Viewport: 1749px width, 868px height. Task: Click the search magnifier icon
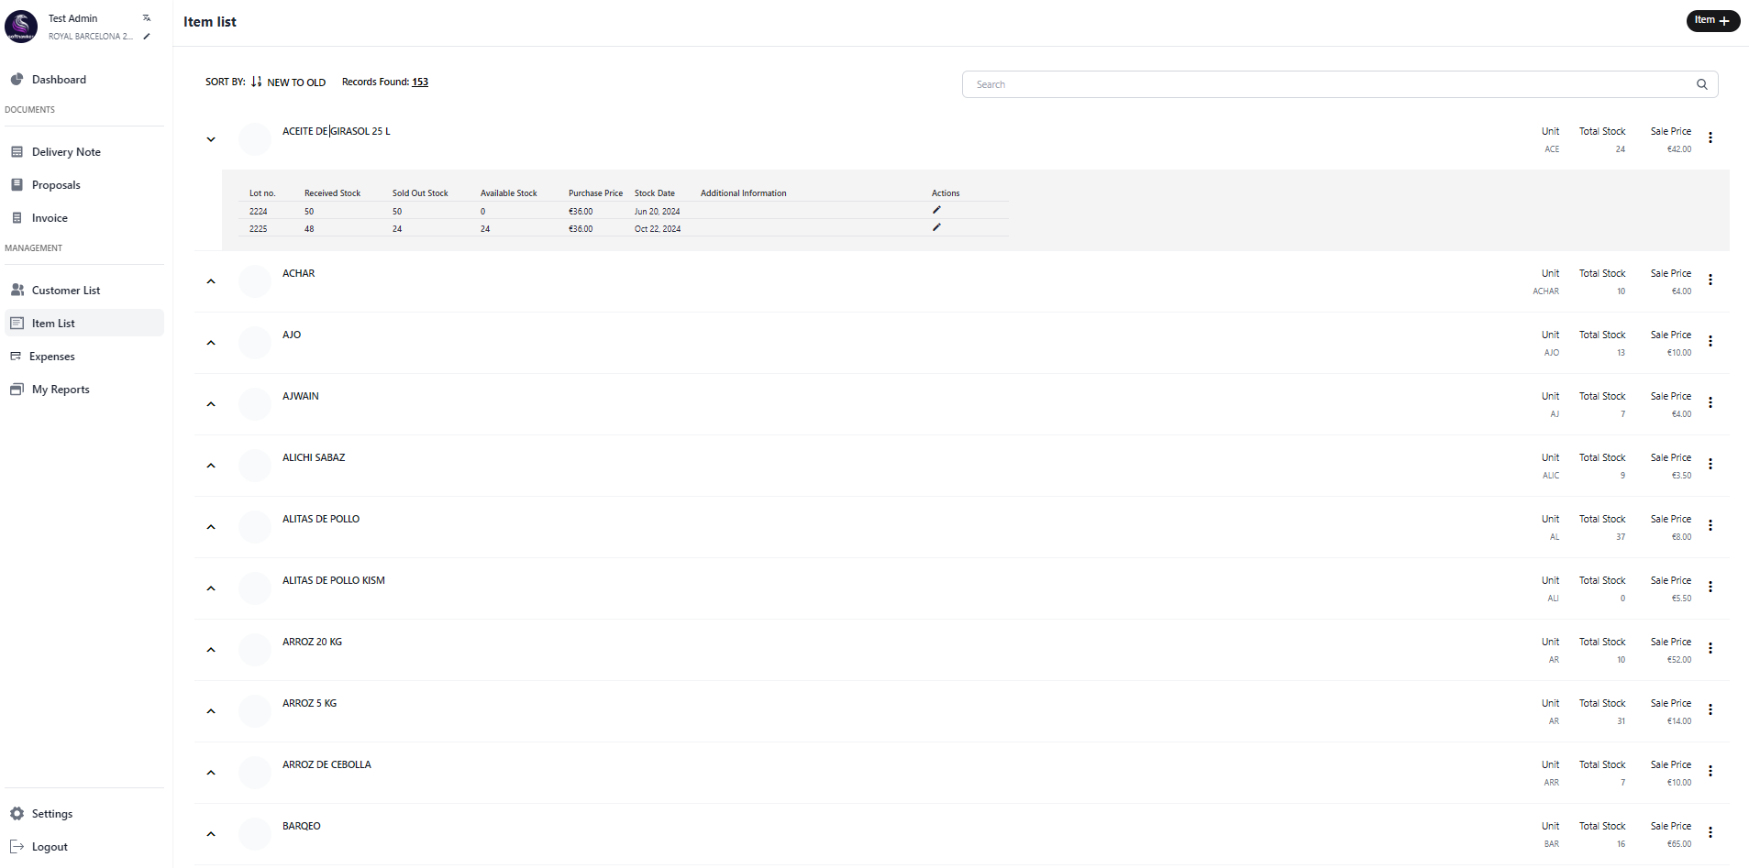point(1701,84)
